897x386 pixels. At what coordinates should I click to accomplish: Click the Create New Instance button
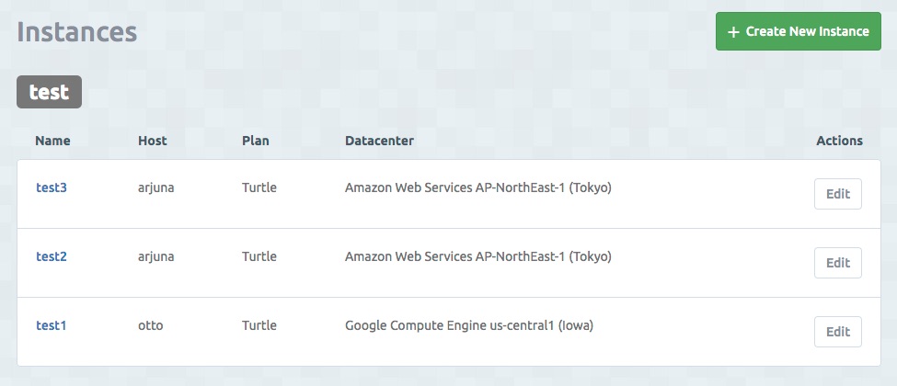pos(799,31)
